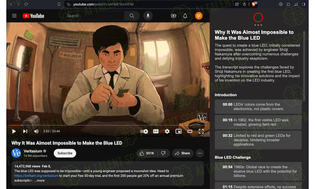Screen dimensions: 315x189
Task: Subscribe to Veritasium
Action: tap(65, 153)
